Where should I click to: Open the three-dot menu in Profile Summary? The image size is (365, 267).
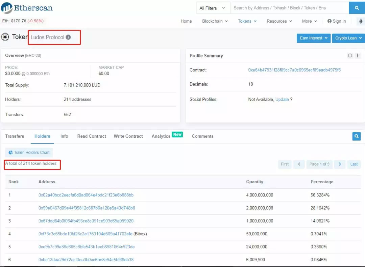[358, 55]
